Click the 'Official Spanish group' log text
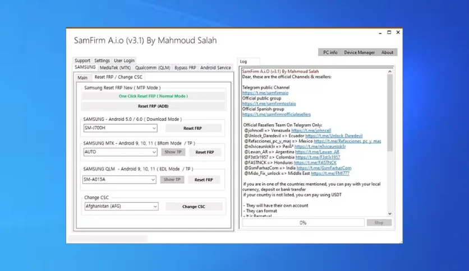The height and width of the screenshot is (271, 469). coord(263,109)
